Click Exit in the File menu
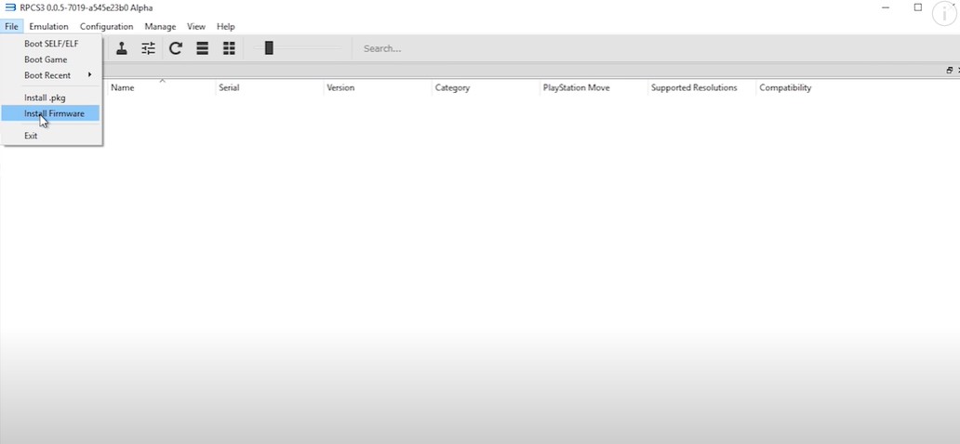The image size is (960, 444). pos(51,136)
